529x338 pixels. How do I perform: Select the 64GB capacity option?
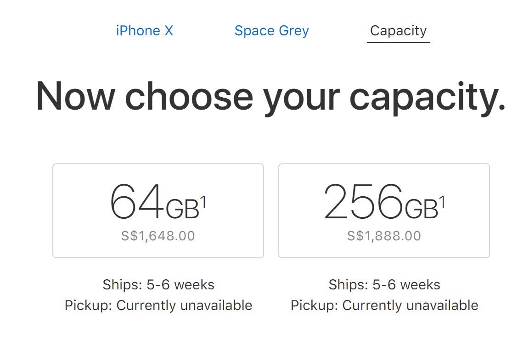point(158,210)
